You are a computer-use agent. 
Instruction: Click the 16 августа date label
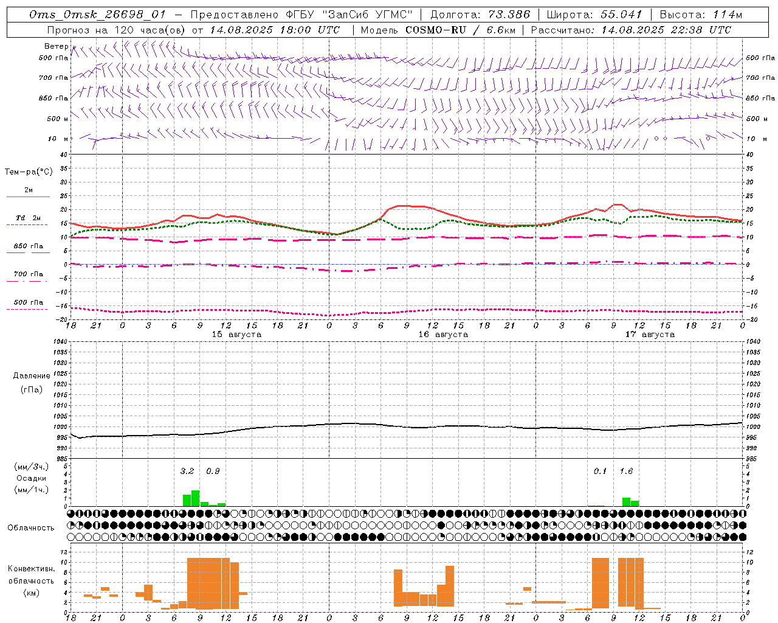[443, 335]
